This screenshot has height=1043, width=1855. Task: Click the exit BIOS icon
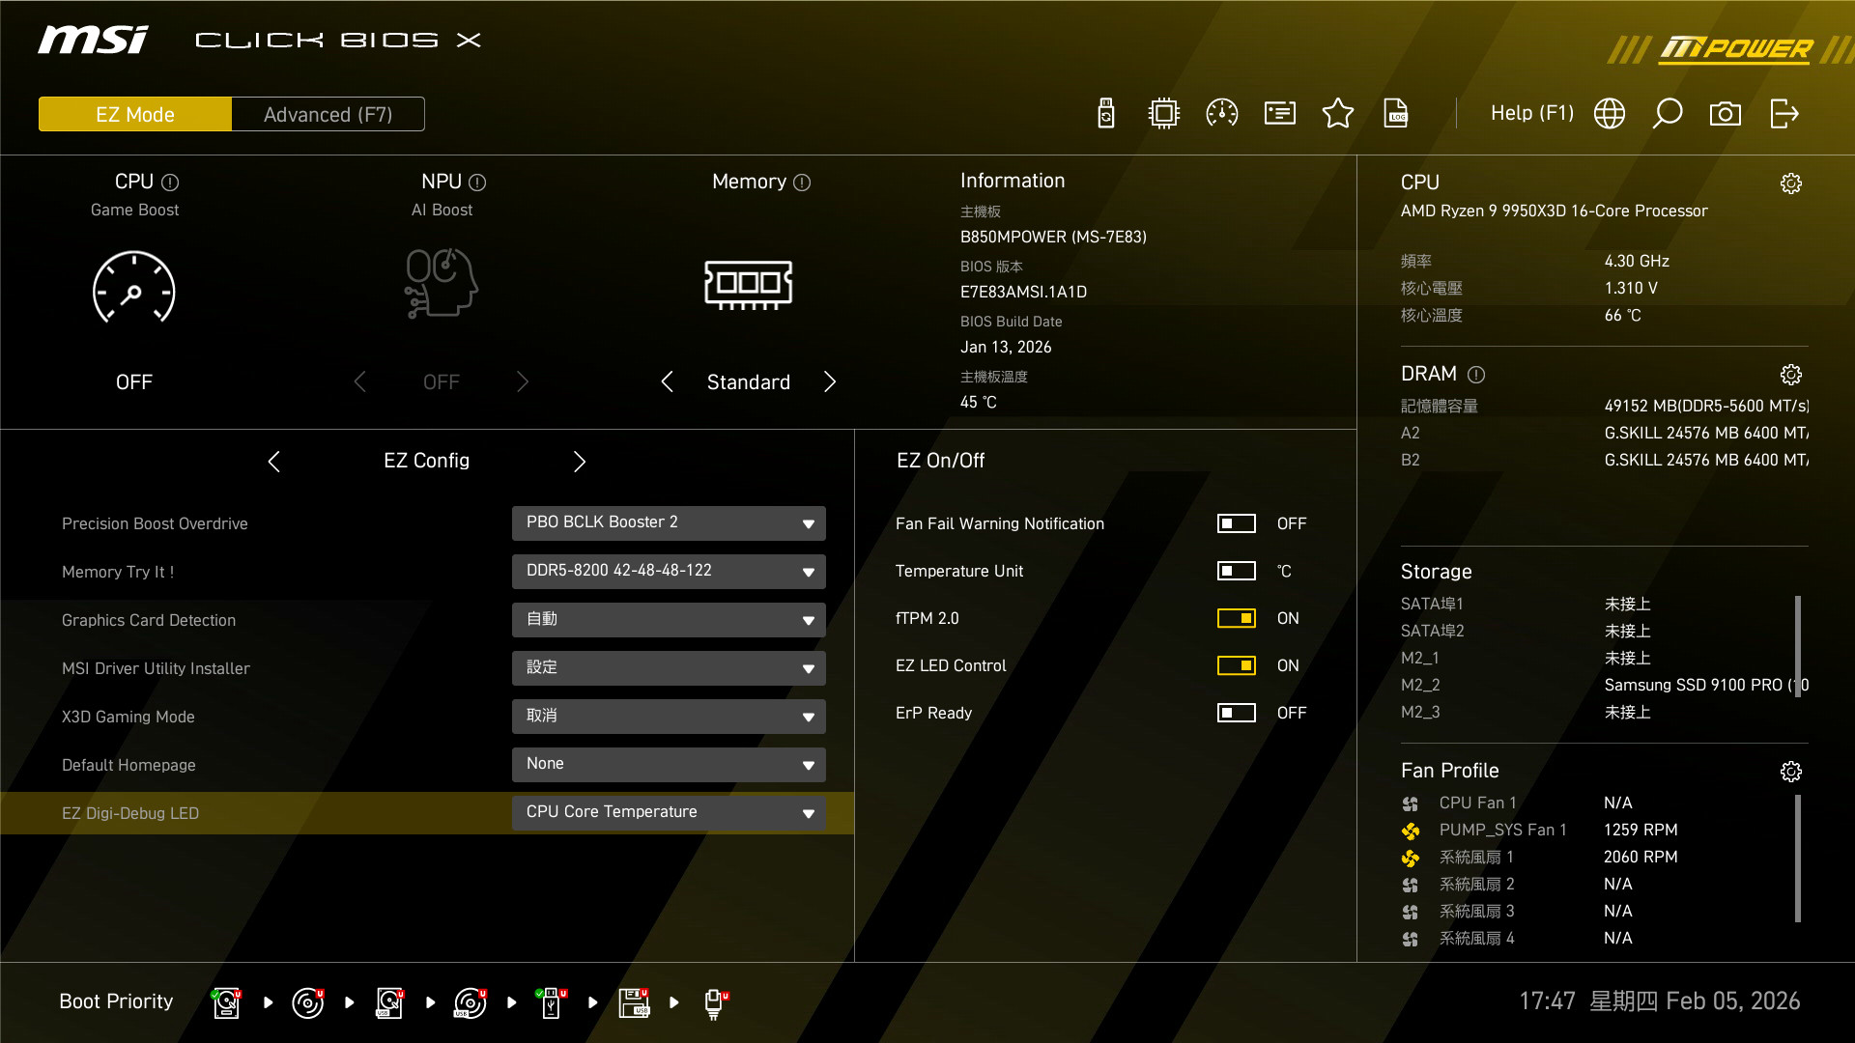1784,114
